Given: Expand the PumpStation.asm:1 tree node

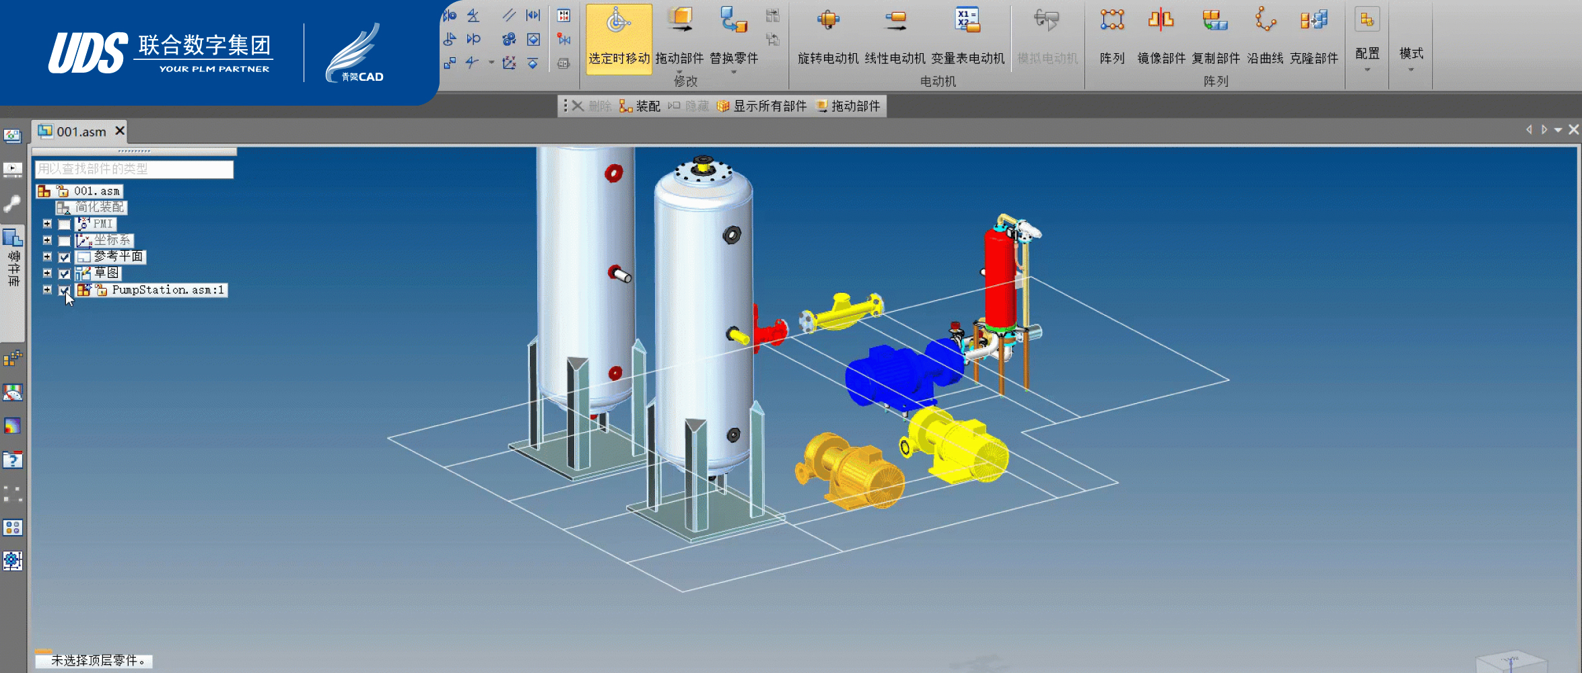Looking at the screenshot, I should pos(47,289).
